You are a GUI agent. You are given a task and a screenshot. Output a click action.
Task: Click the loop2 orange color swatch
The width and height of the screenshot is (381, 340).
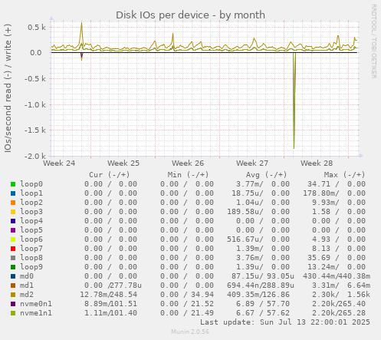click(x=13, y=203)
